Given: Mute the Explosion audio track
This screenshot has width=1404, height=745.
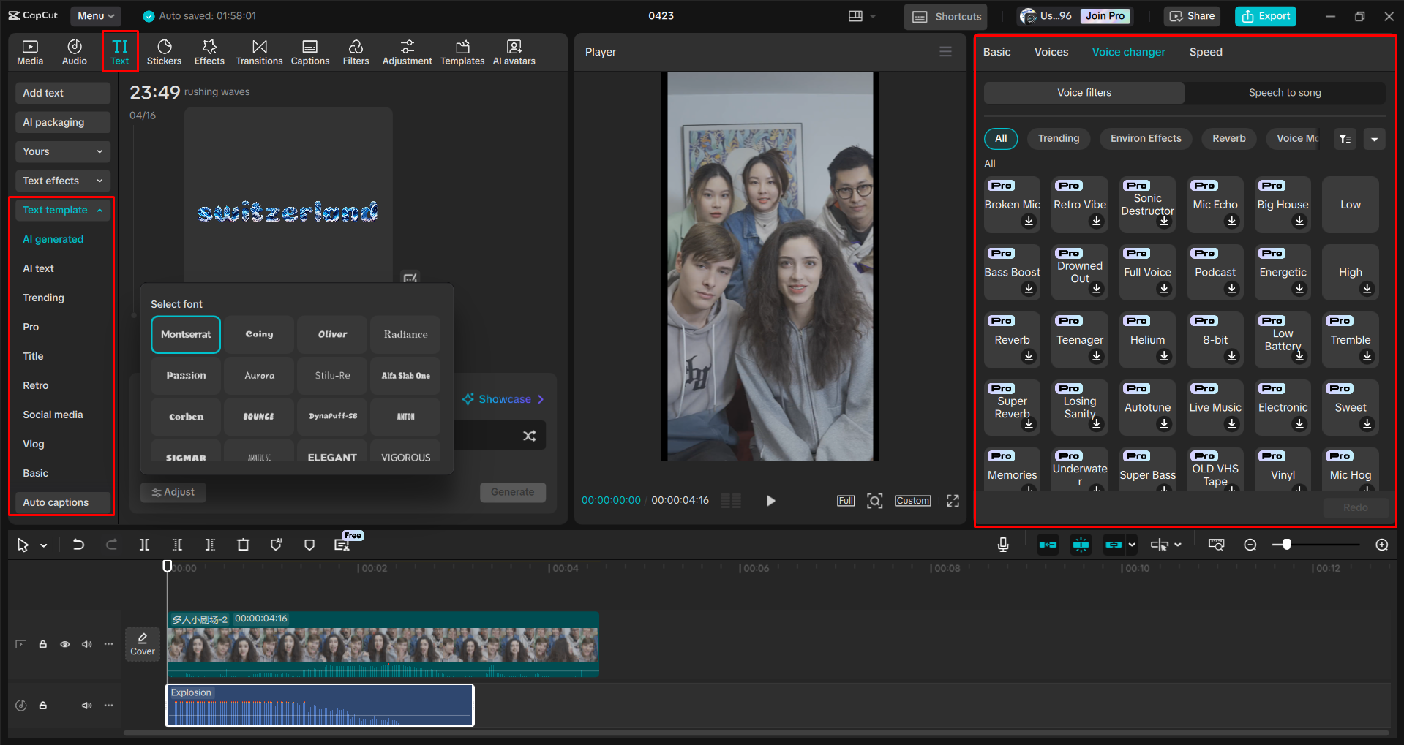Looking at the screenshot, I should point(86,705).
